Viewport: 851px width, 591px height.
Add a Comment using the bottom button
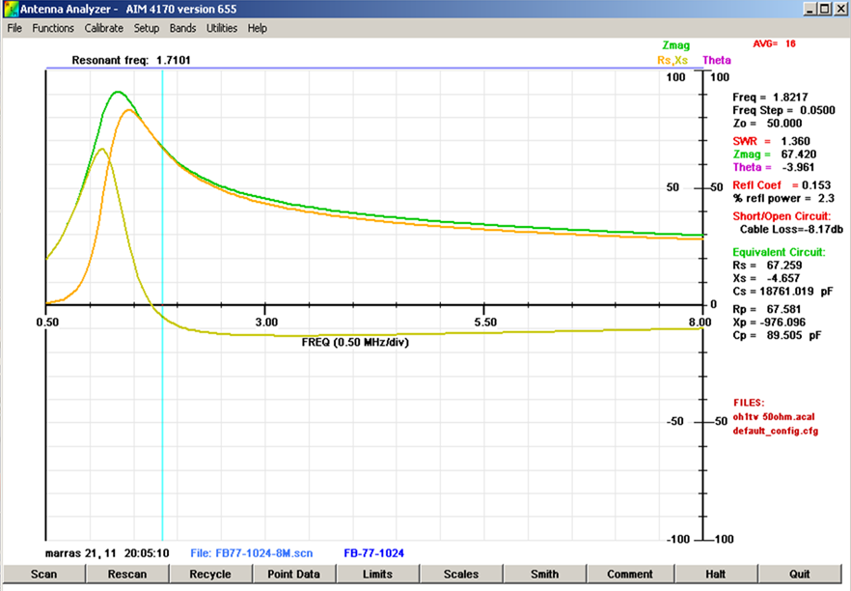click(x=629, y=574)
